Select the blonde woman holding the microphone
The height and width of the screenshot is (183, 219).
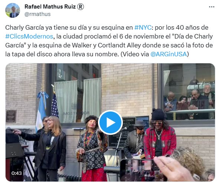pyautogui.click(x=50, y=148)
